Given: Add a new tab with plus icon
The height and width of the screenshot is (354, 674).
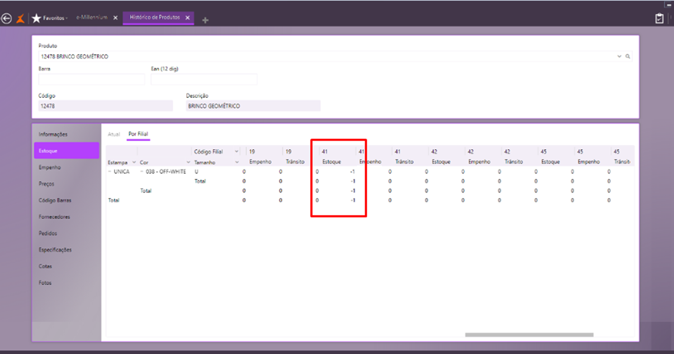Looking at the screenshot, I should (205, 20).
